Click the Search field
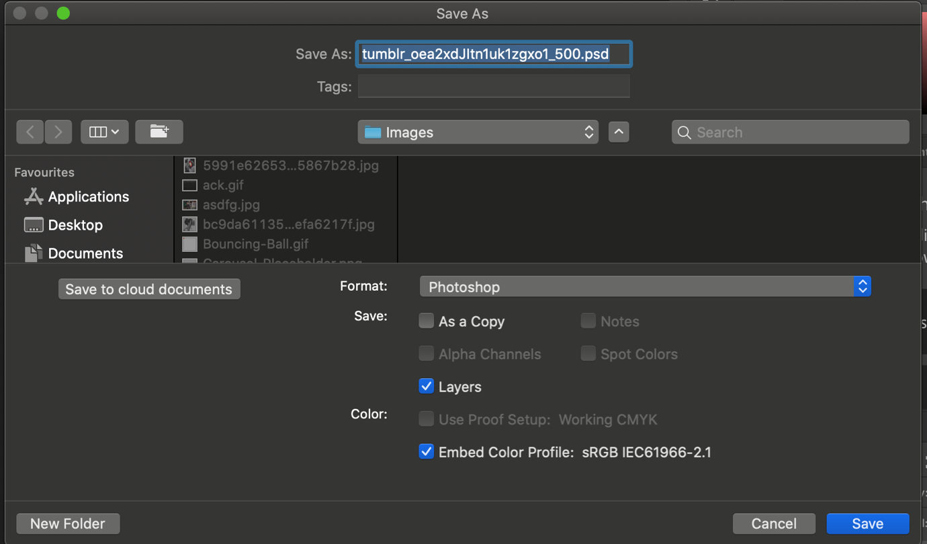 point(791,132)
